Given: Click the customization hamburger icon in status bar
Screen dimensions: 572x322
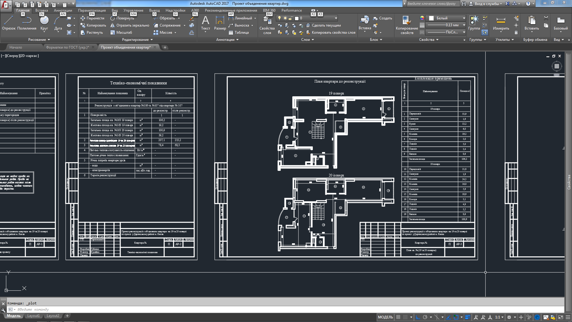Looking at the screenshot, I should click(x=568, y=317).
